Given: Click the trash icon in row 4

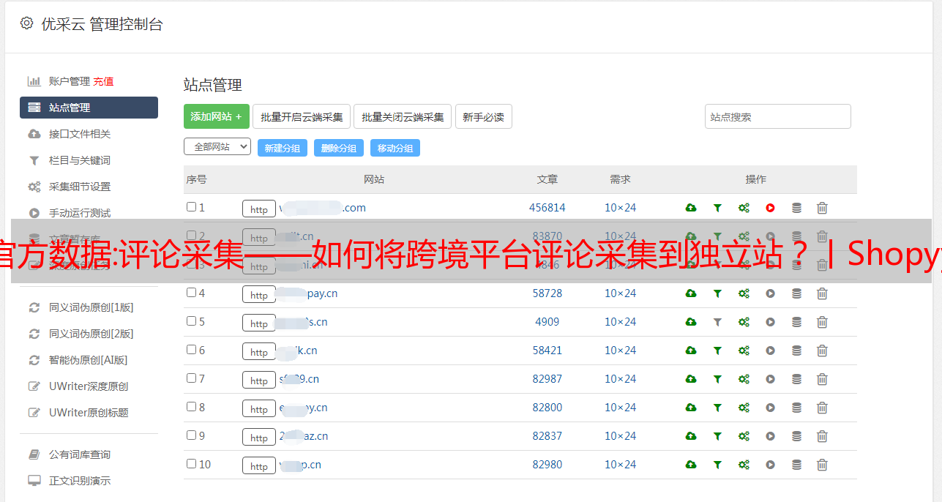Looking at the screenshot, I should click(822, 293).
